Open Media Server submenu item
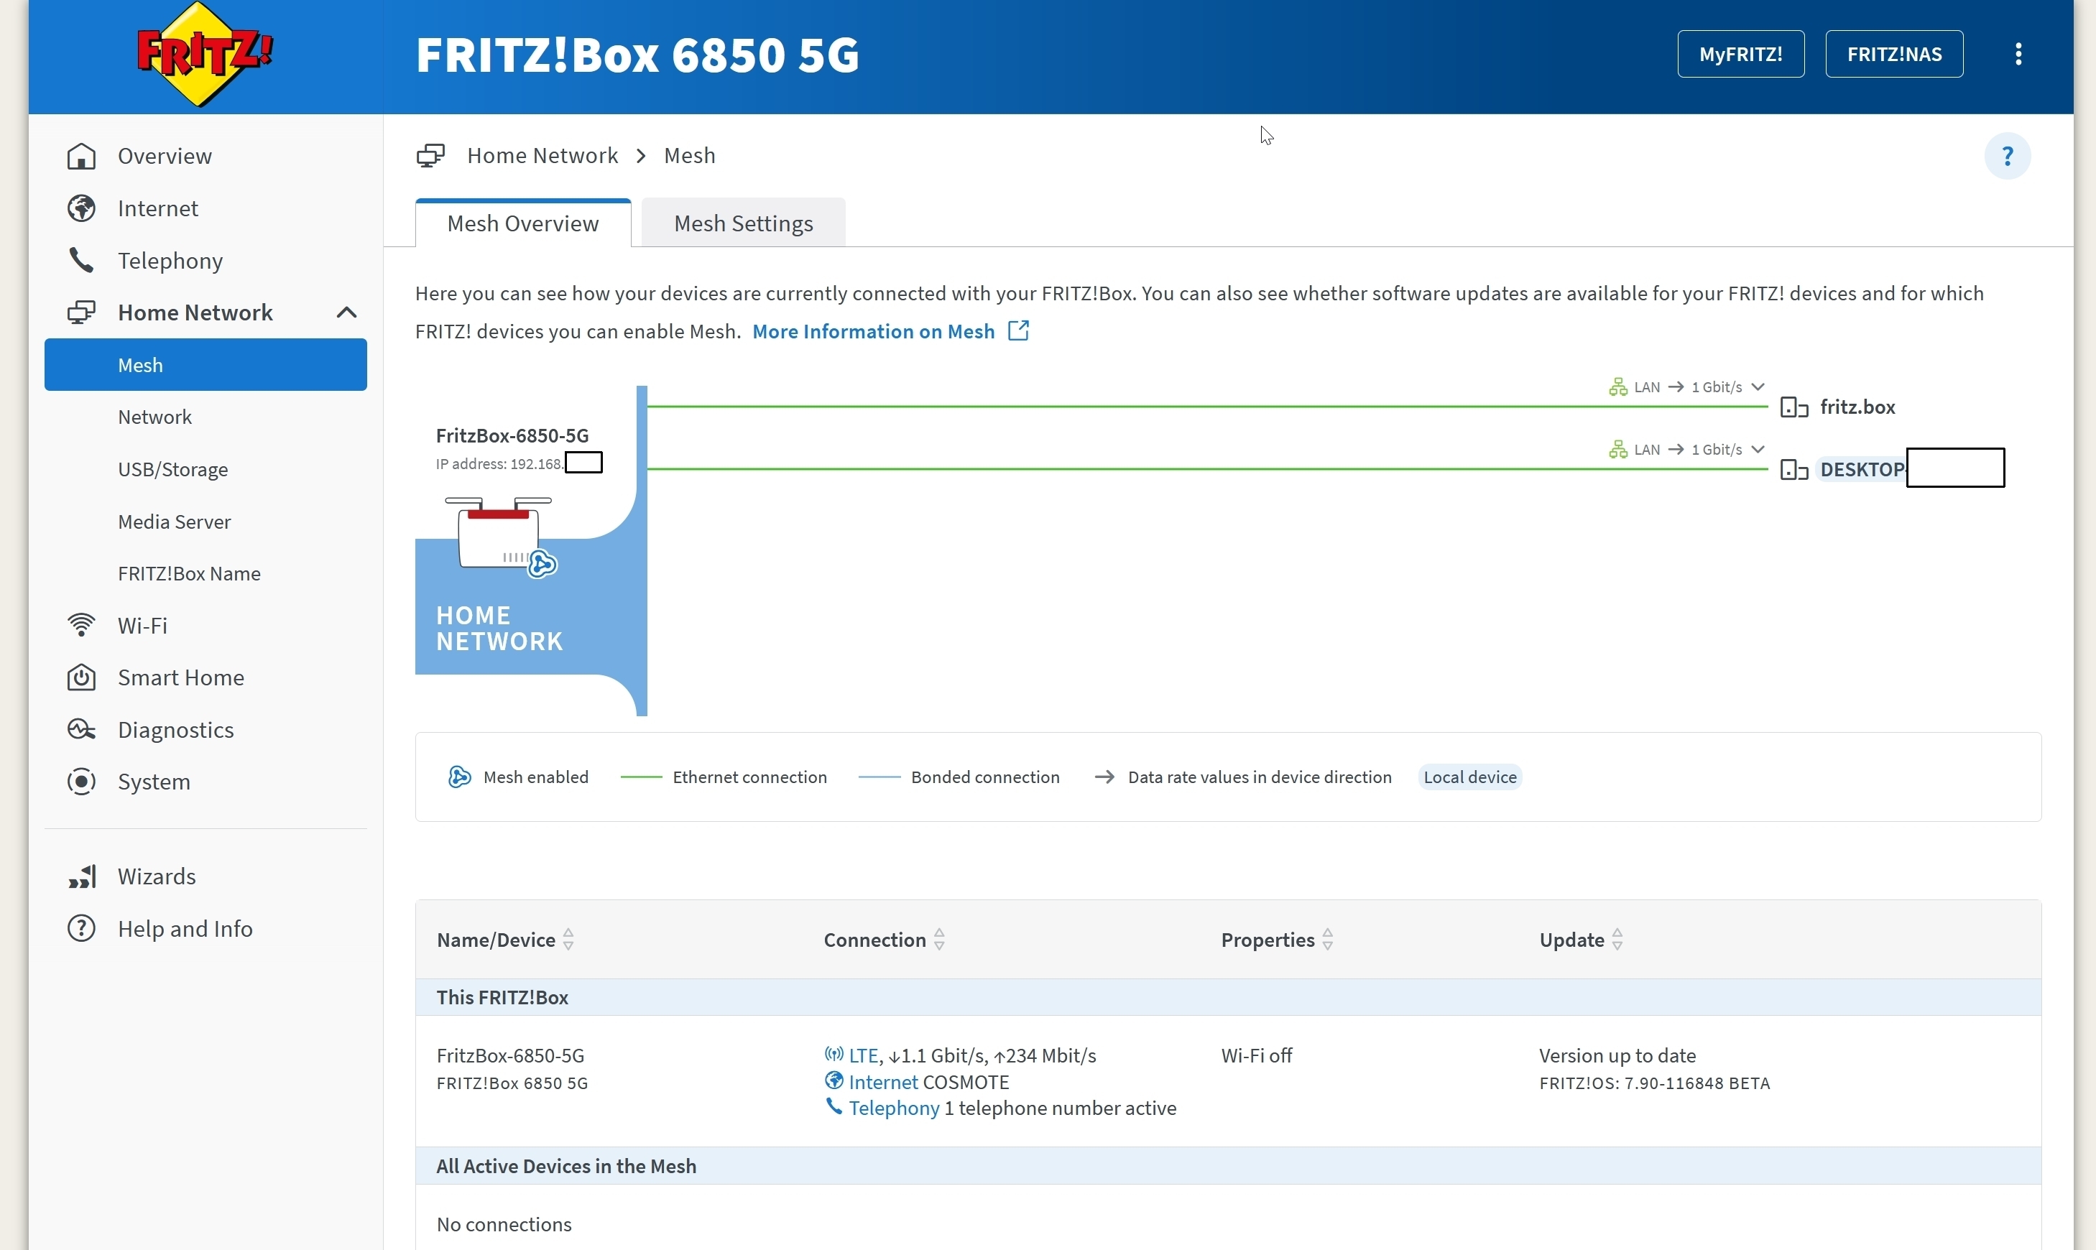Viewport: 2096px width, 1250px height. (175, 522)
